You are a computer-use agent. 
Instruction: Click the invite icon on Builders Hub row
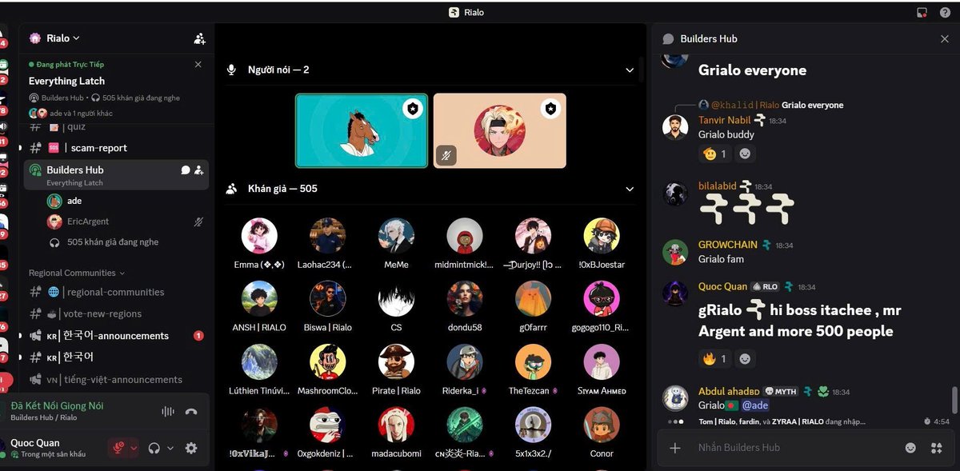coord(198,170)
